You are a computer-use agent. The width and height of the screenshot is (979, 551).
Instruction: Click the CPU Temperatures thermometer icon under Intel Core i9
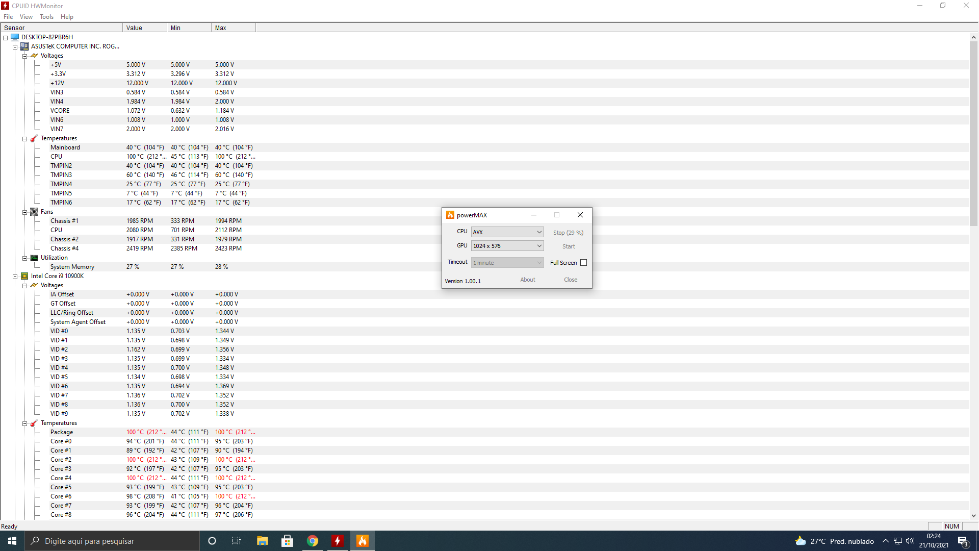34,423
